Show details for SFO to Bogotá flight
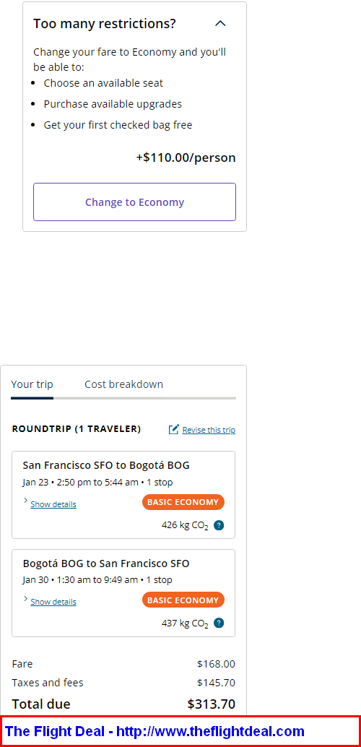The width and height of the screenshot is (361, 747). pos(53,504)
